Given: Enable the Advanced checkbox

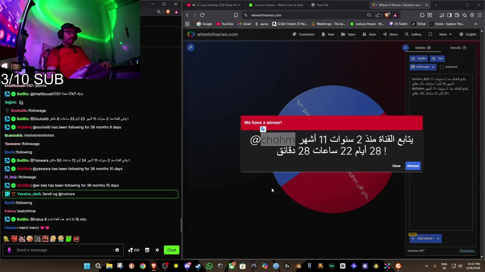Looking at the screenshot, I should point(442,67).
